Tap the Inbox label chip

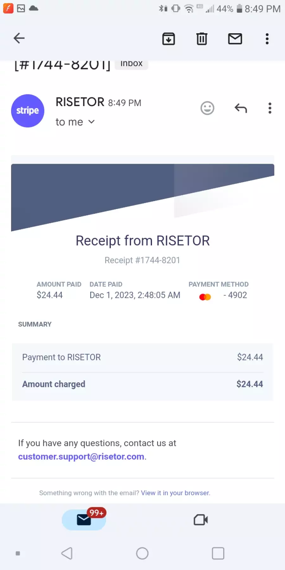tap(131, 64)
